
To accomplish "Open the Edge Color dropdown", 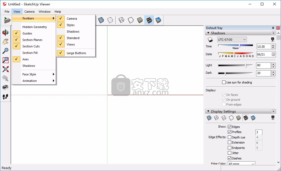I will tap(241, 163).
